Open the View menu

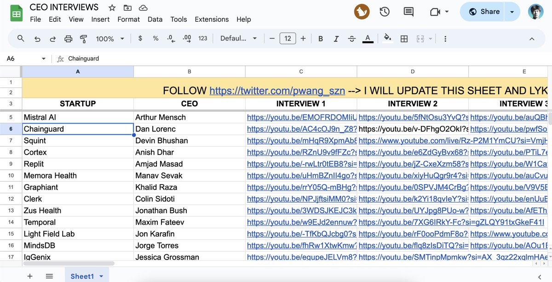coord(76,19)
